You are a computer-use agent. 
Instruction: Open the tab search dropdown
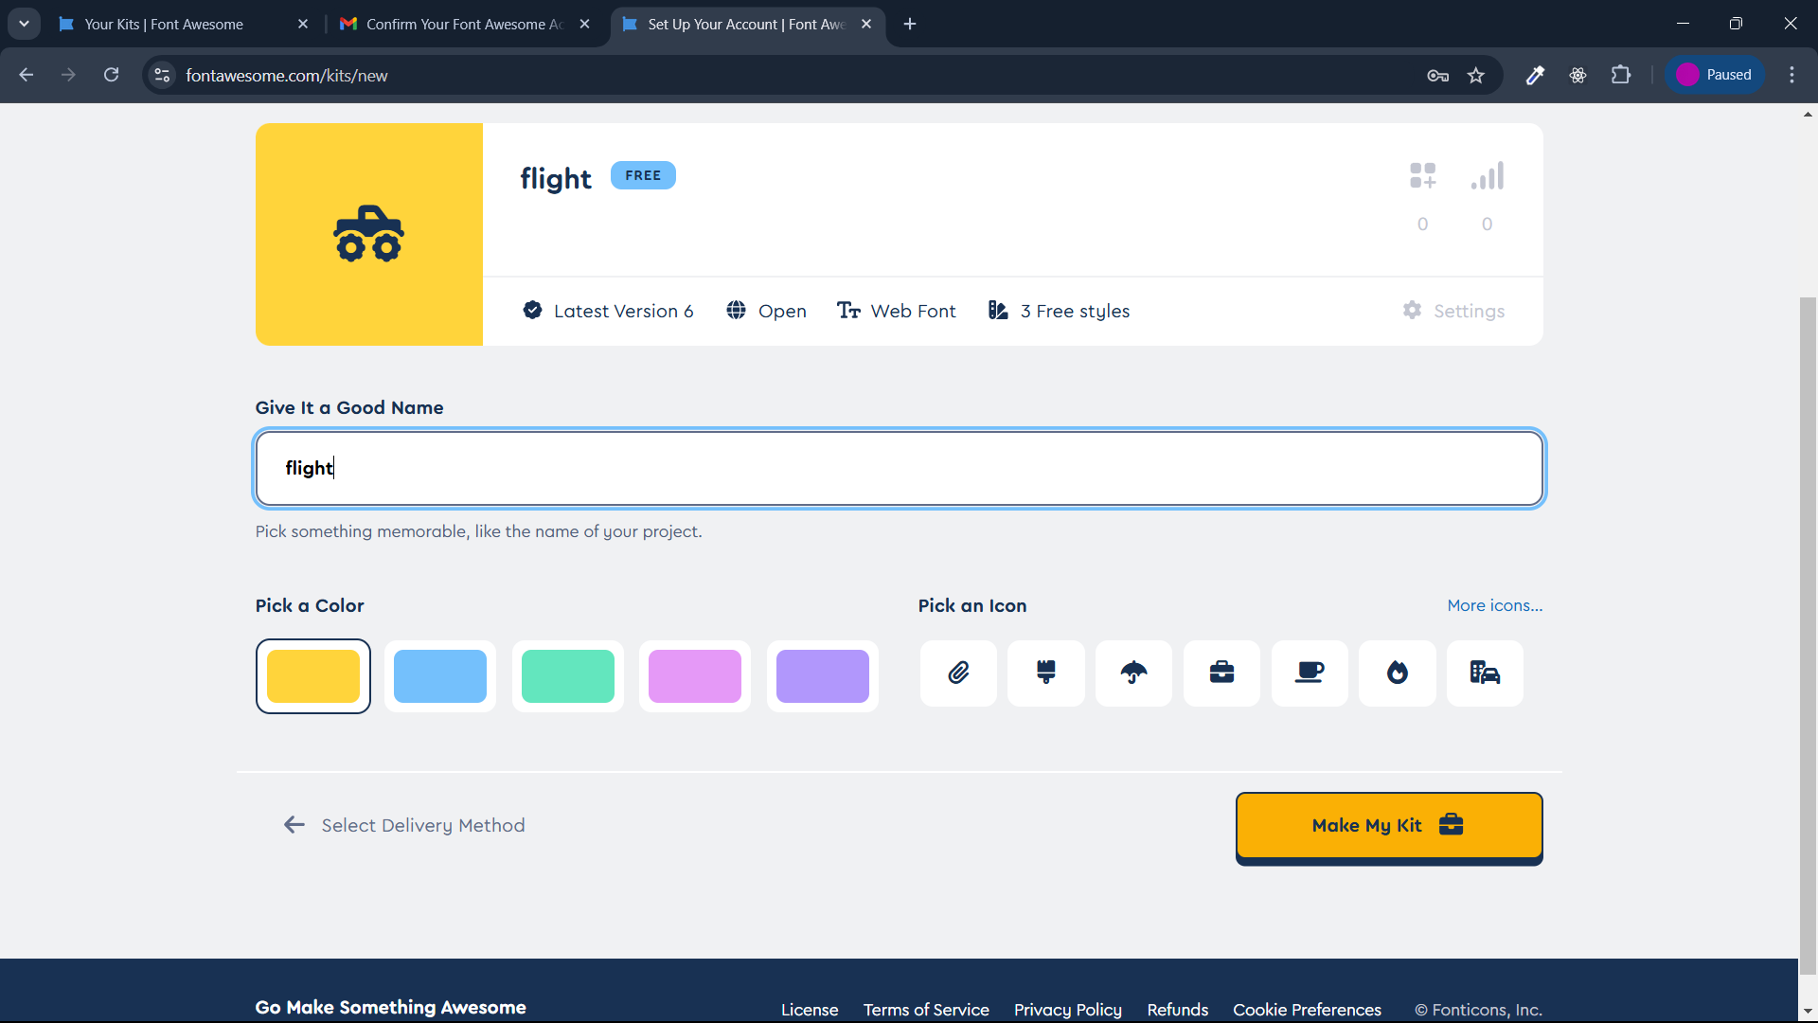(24, 25)
